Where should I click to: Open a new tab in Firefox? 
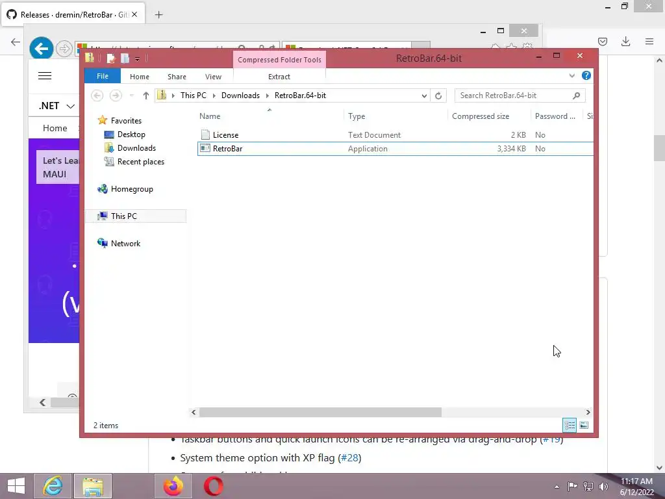coord(158,15)
